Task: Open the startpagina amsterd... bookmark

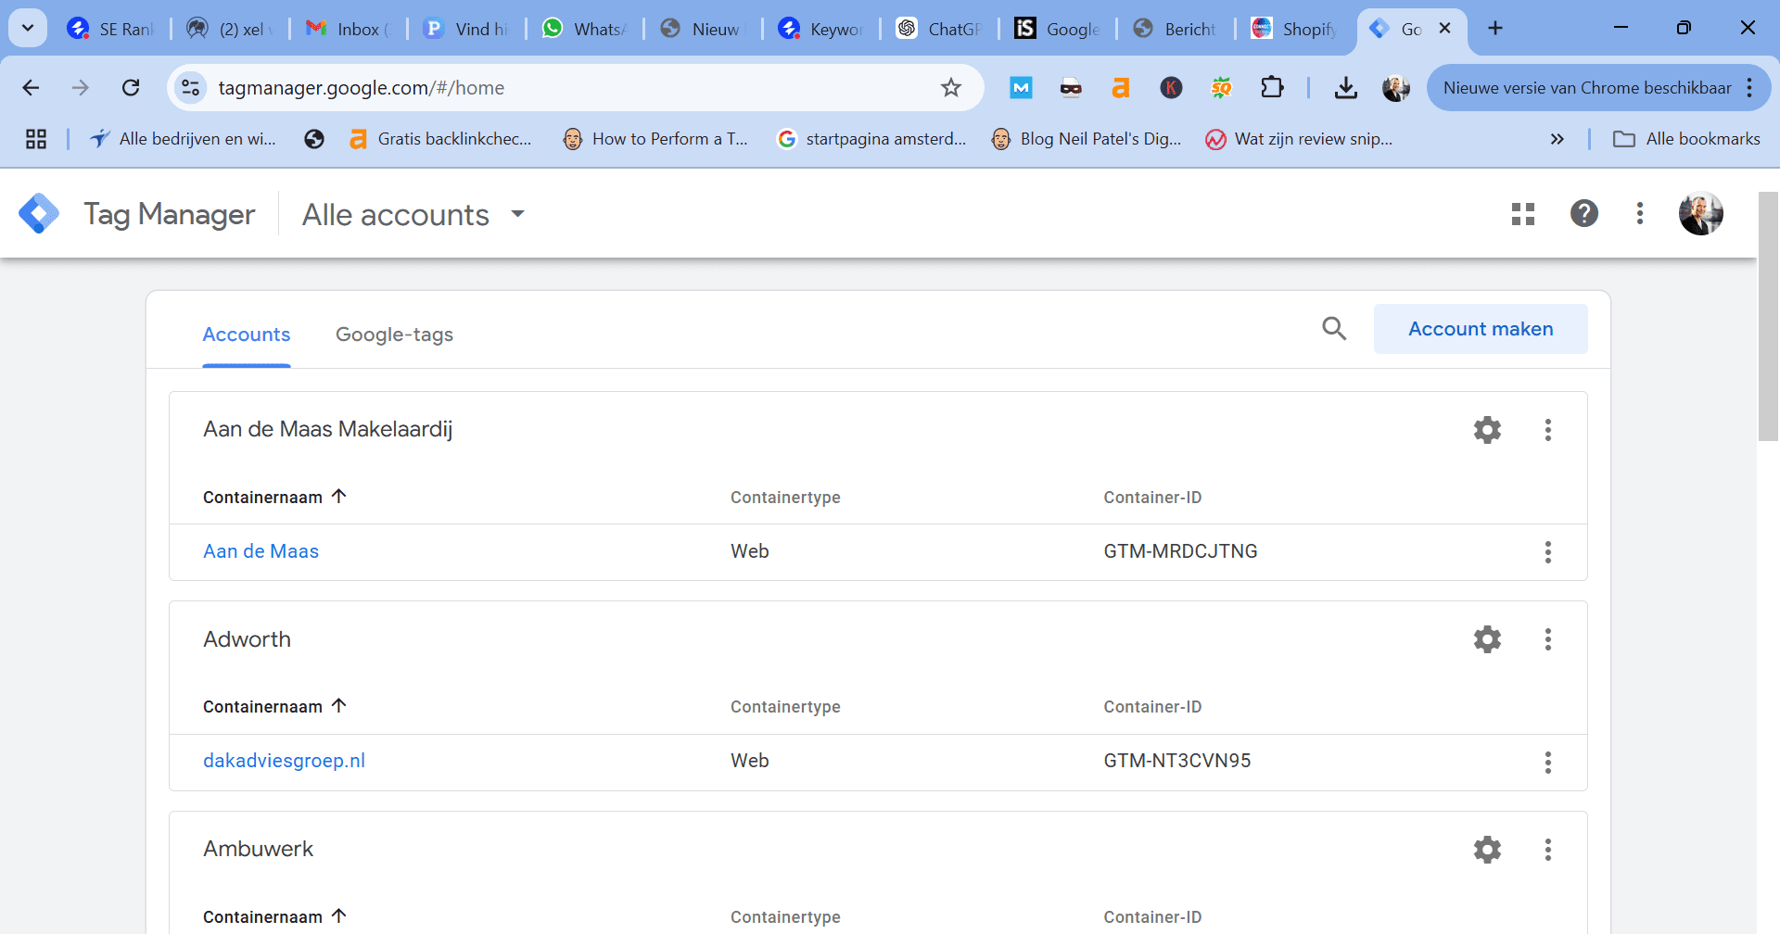Action: (x=871, y=139)
